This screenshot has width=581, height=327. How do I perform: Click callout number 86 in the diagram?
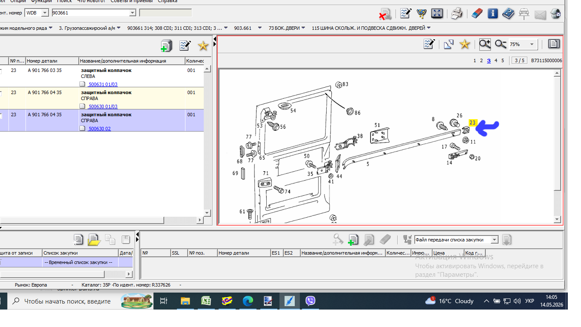coord(357,113)
